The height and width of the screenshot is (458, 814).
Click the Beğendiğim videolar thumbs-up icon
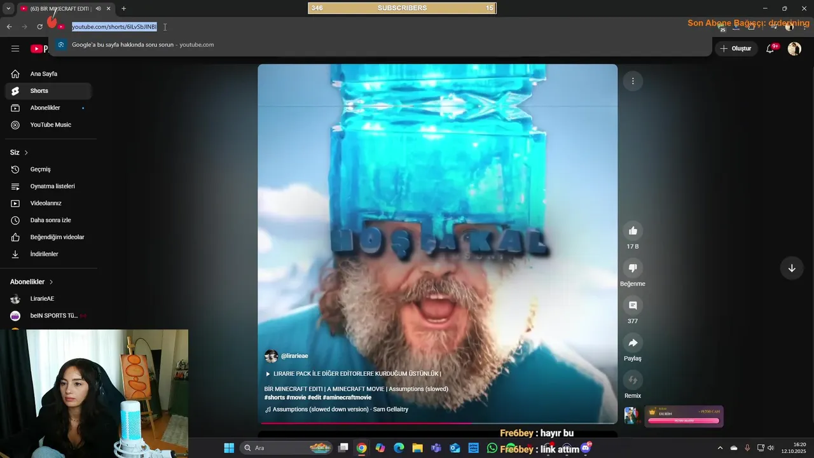pyautogui.click(x=15, y=237)
